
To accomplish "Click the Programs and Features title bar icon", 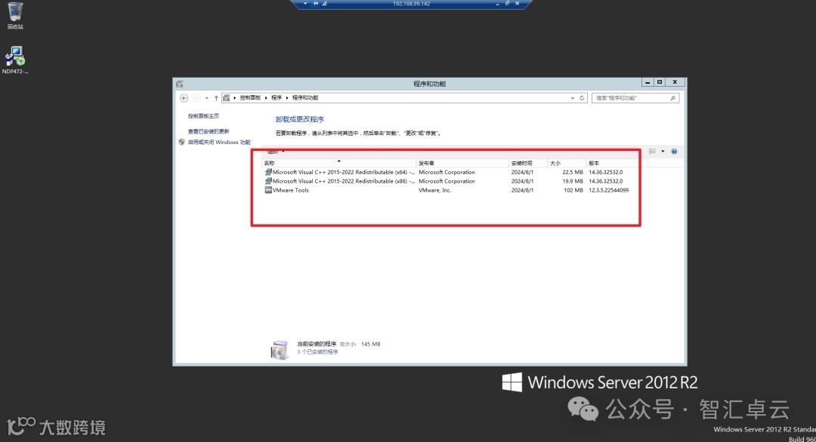I will click(180, 84).
